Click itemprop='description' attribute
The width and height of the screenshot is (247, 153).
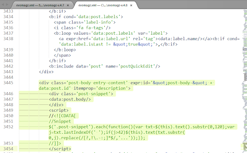pyautogui.click(x=101, y=88)
